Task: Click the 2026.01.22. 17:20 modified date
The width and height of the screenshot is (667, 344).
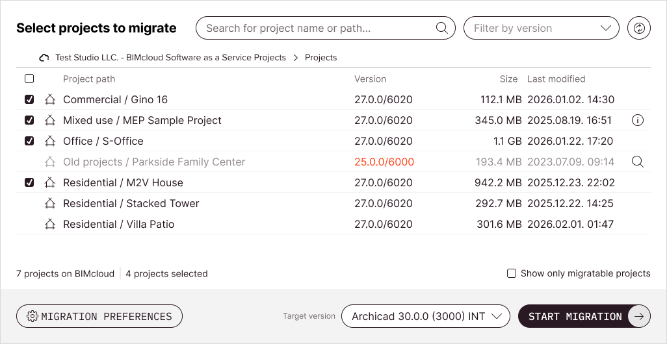Action: (x=570, y=141)
